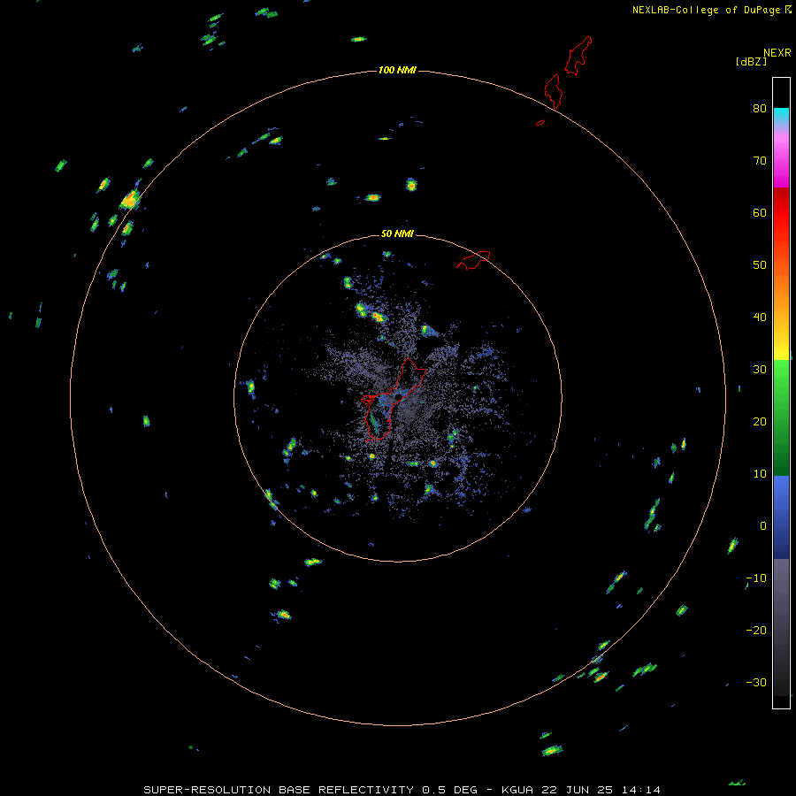Click the 60 dBZ scale value
The image size is (796, 796).
[760, 213]
